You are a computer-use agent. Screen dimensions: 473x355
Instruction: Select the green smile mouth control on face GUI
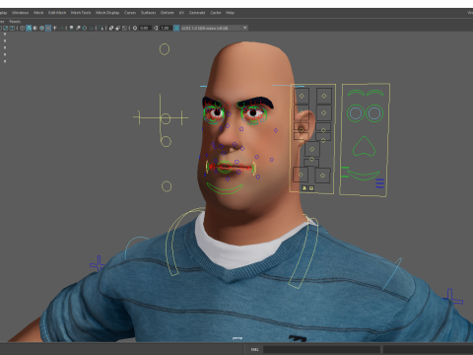click(x=364, y=175)
